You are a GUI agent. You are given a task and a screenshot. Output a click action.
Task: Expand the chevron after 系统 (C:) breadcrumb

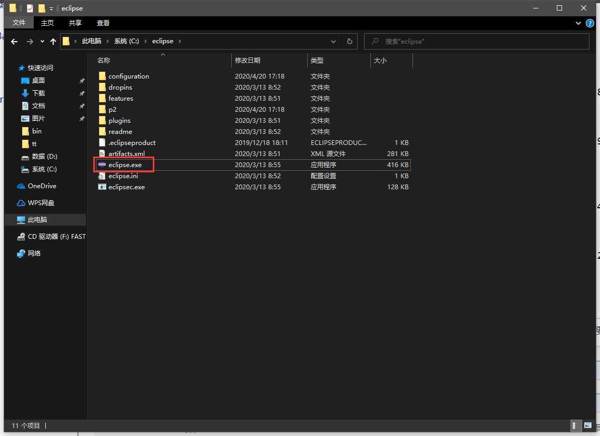pyautogui.click(x=145, y=41)
